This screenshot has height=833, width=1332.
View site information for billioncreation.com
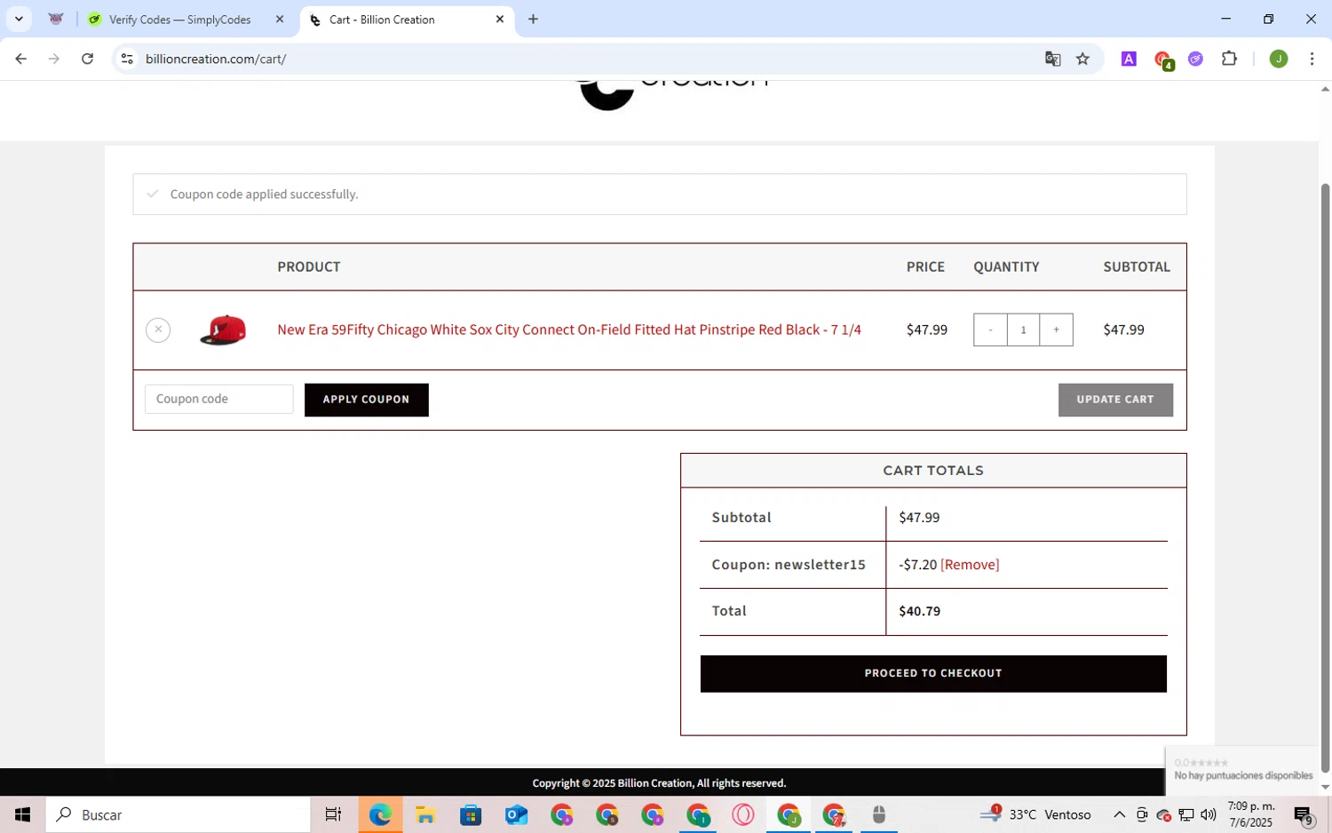coord(127,59)
